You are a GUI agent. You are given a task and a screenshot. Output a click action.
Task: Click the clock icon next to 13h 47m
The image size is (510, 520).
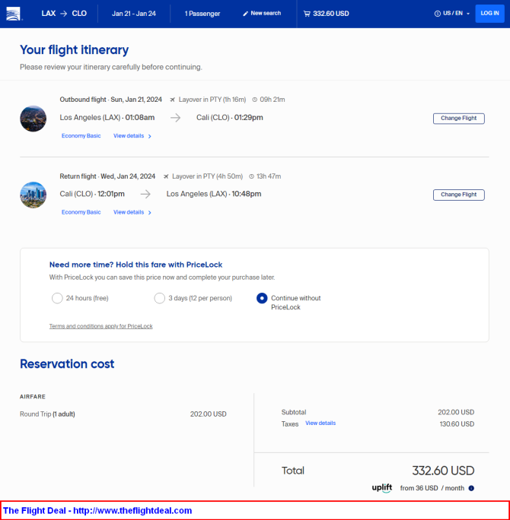pos(252,176)
